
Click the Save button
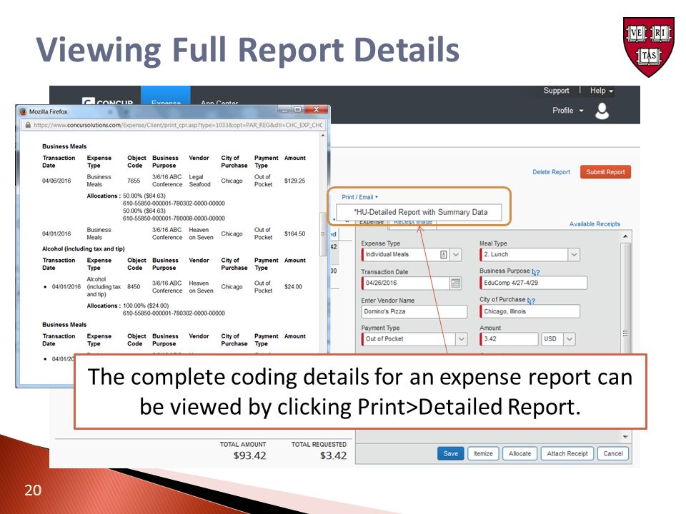click(450, 454)
